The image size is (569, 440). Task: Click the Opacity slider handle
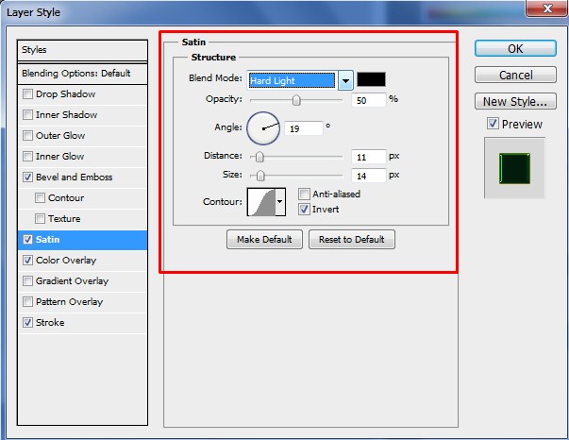click(296, 100)
